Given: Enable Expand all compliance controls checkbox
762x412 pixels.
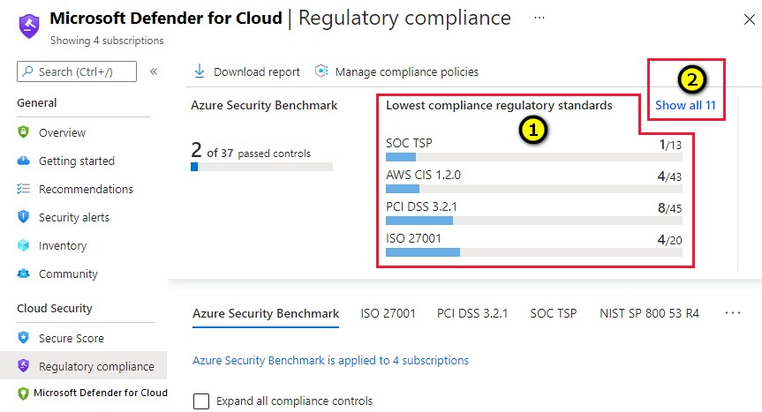Looking at the screenshot, I should (x=201, y=401).
